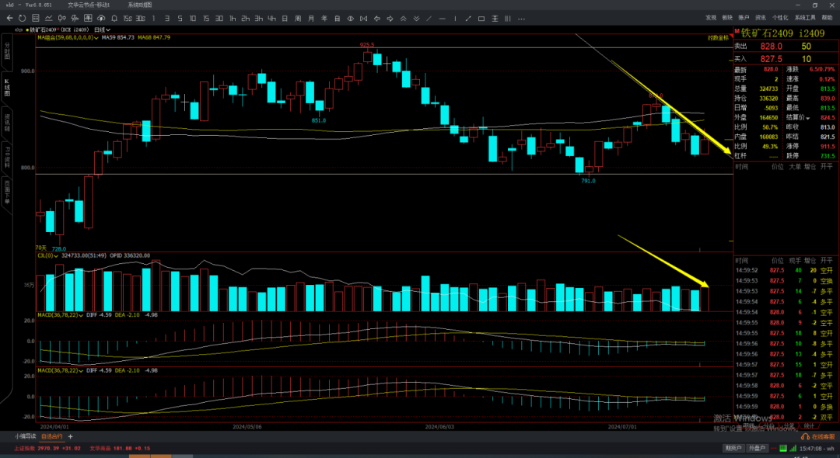Select the 15-minute period button

(205, 18)
